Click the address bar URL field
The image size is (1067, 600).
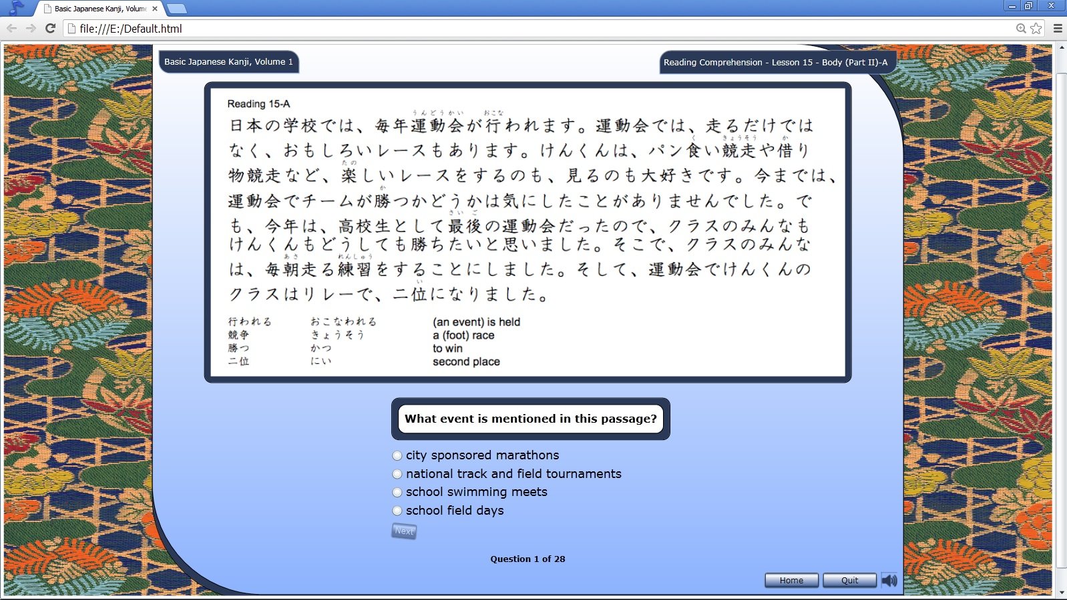pos(541,28)
